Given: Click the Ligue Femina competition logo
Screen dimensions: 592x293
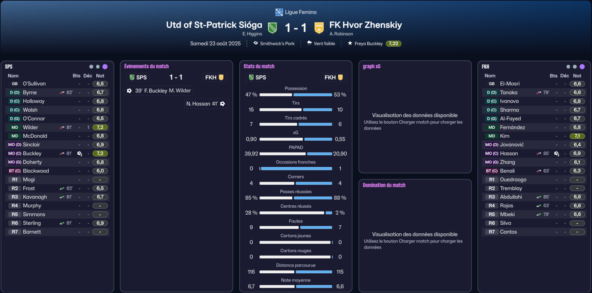Looking at the screenshot, I should [x=279, y=12].
